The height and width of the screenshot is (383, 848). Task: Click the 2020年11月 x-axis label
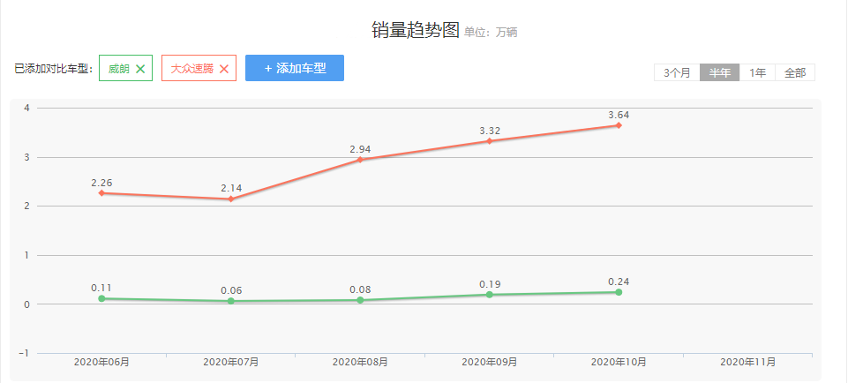747,362
